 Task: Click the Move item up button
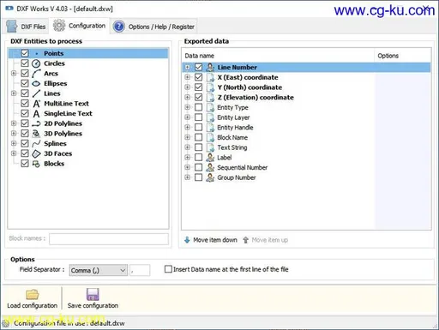[x=266, y=240]
